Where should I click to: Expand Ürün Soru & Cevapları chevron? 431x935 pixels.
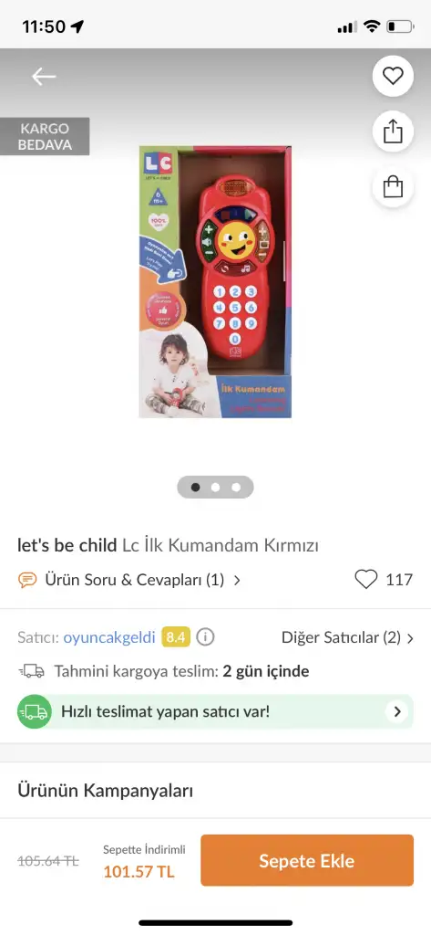coord(237,580)
